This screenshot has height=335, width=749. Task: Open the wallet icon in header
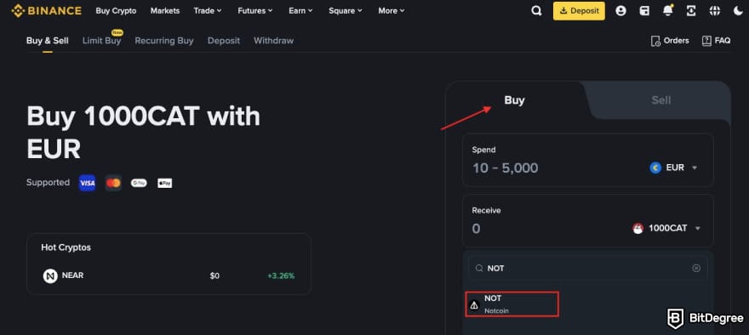[x=644, y=10]
